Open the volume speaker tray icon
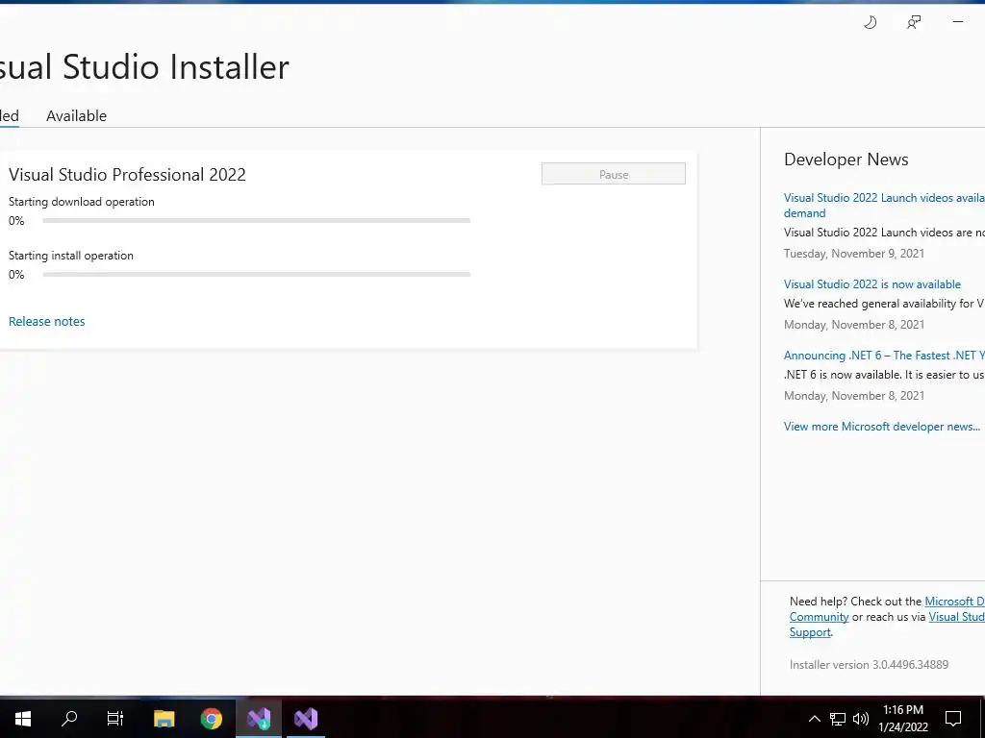The image size is (985, 738). 861,719
